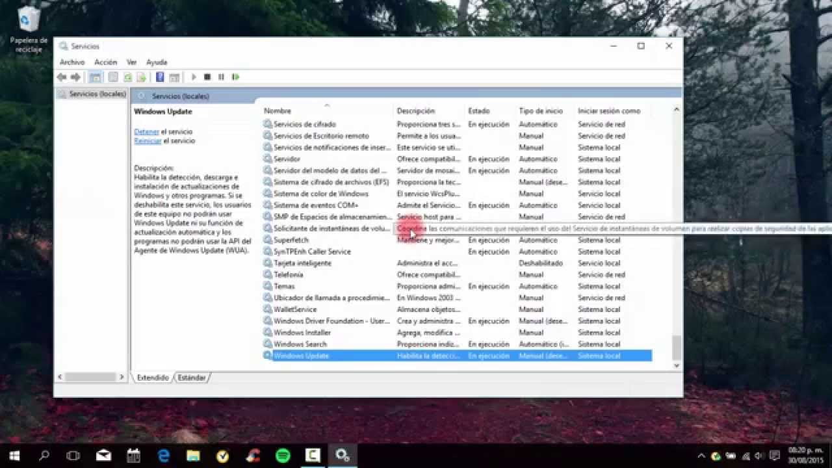Viewport: 832px width, 468px height.
Task: Open File Explorer from the taskbar
Action: coord(193,456)
